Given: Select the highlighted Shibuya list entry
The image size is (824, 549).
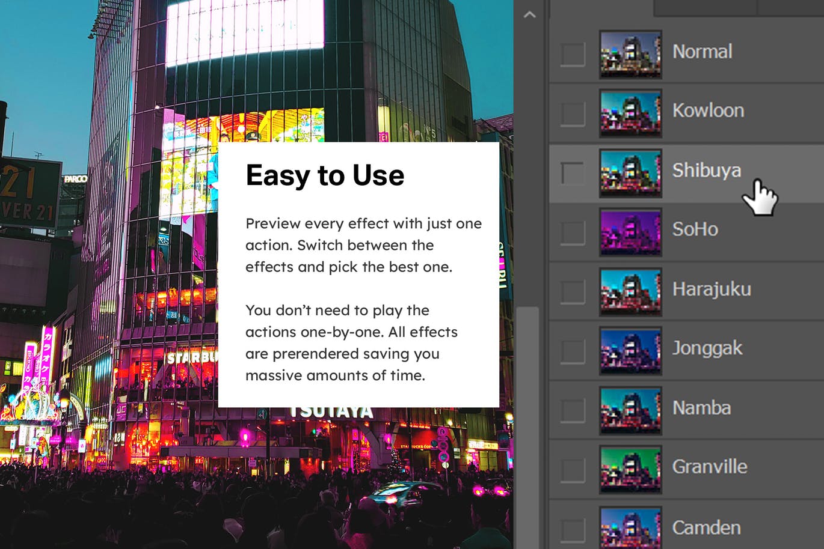Looking at the screenshot, I should pos(707,171).
